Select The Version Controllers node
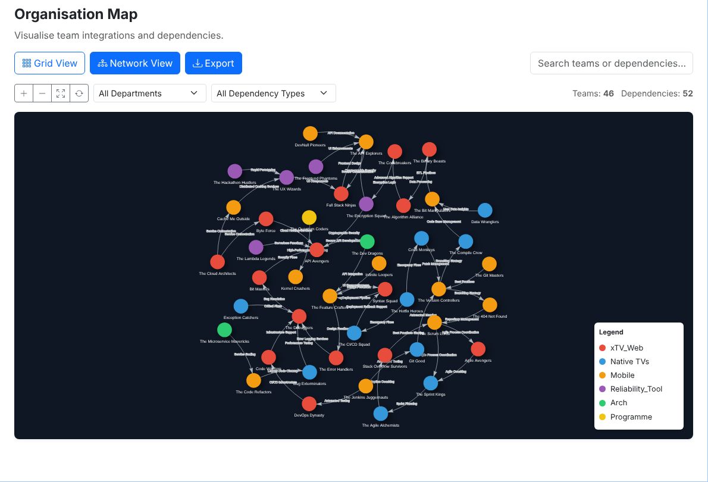The height and width of the screenshot is (482, 708). (x=439, y=289)
